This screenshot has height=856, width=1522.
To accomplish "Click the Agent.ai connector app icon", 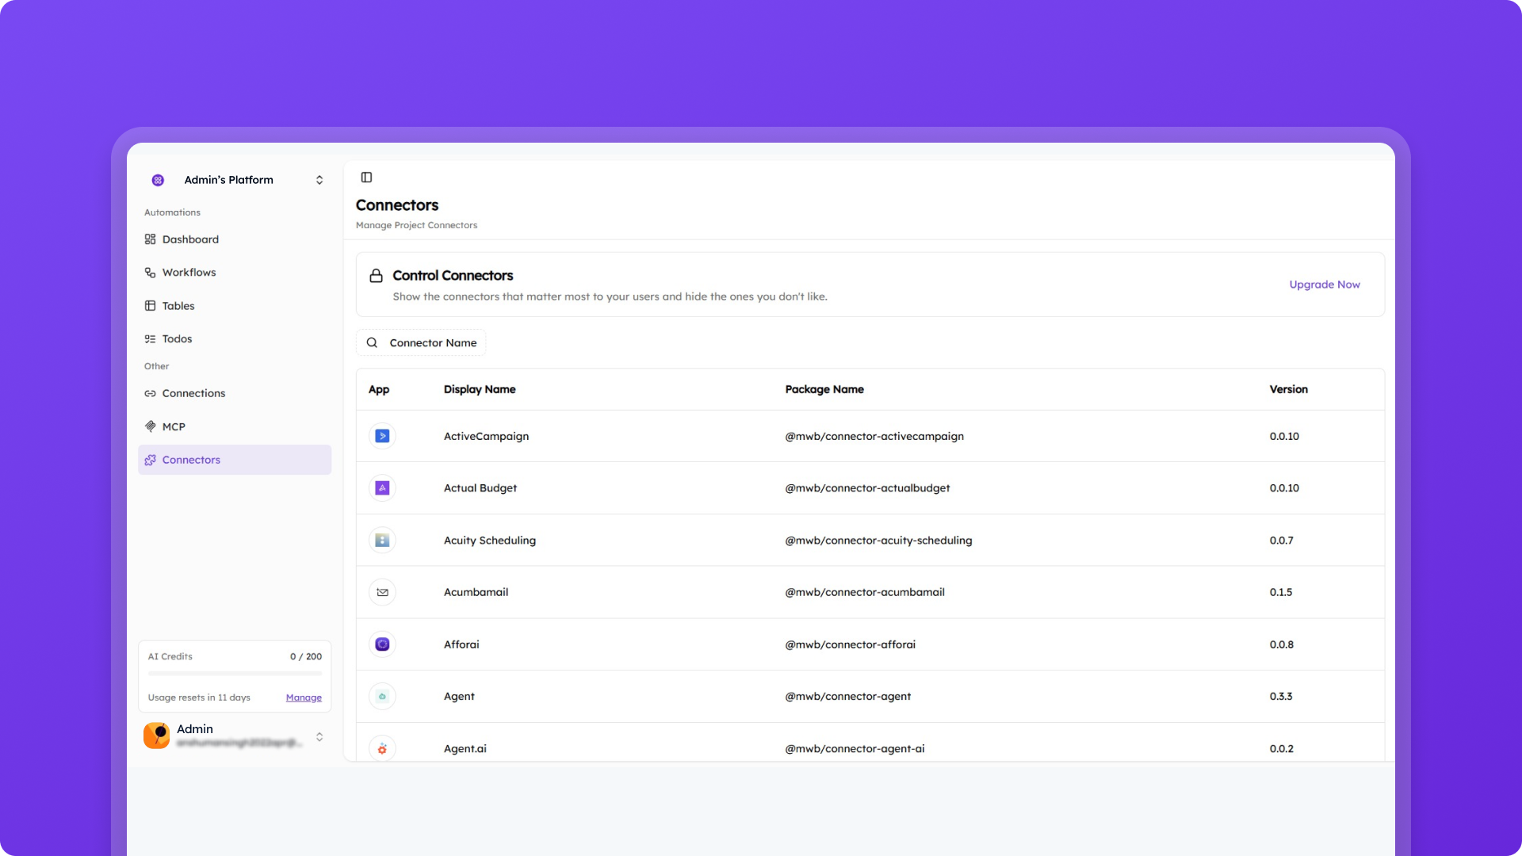I will tap(382, 748).
